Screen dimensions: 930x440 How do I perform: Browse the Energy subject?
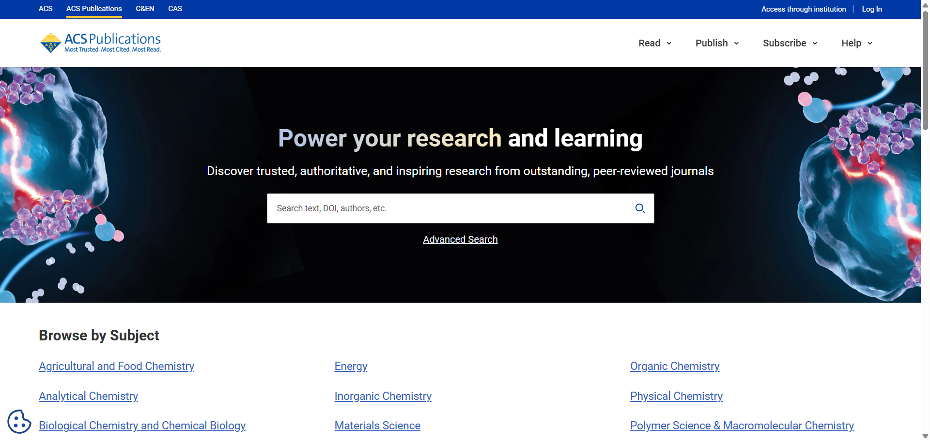351,366
